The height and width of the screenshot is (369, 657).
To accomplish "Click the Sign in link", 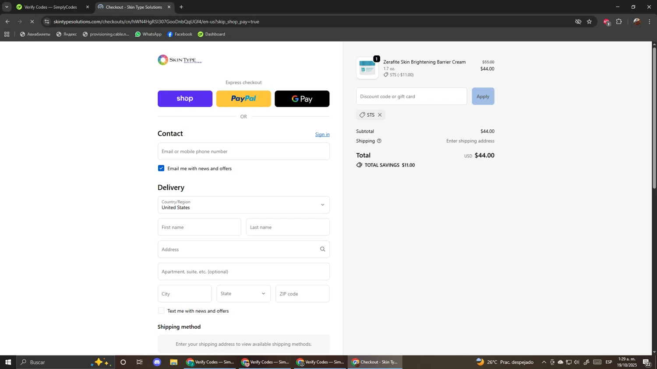I will 322,135.
